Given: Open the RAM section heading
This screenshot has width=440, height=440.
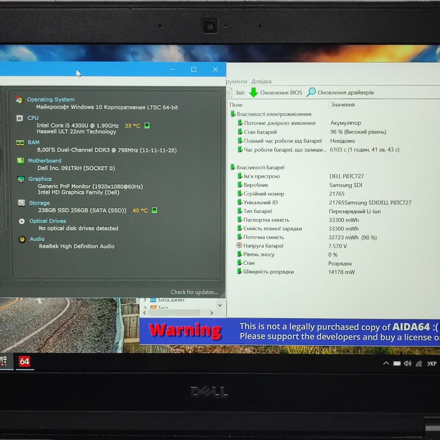Looking at the screenshot, I should 33,142.
